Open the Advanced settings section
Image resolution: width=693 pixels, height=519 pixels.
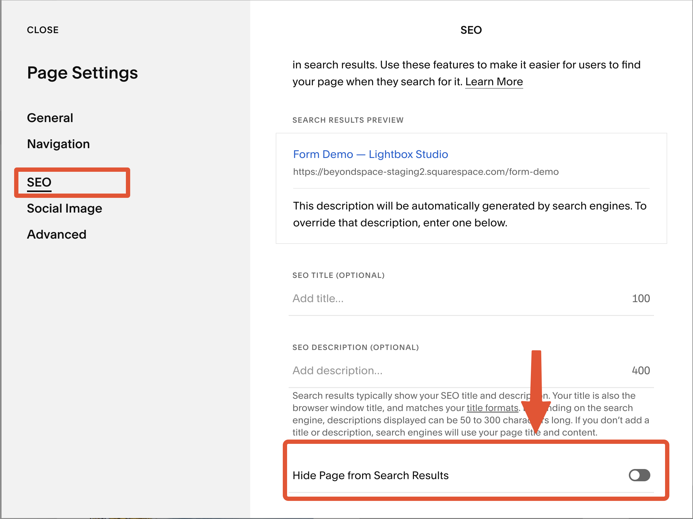point(56,234)
